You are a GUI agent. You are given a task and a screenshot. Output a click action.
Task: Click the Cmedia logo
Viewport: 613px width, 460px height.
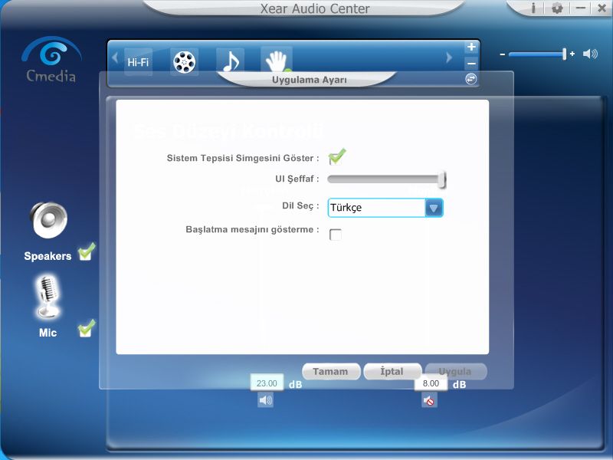point(51,59)
